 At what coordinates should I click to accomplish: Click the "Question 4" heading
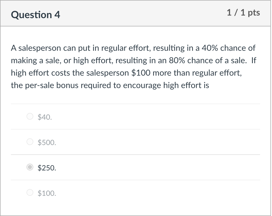[35, 15]
